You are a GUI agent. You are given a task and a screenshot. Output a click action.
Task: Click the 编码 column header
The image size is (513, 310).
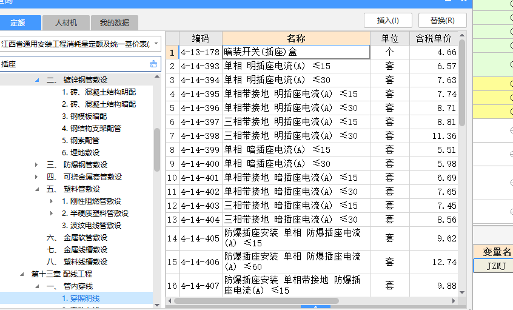coord(201,38)
